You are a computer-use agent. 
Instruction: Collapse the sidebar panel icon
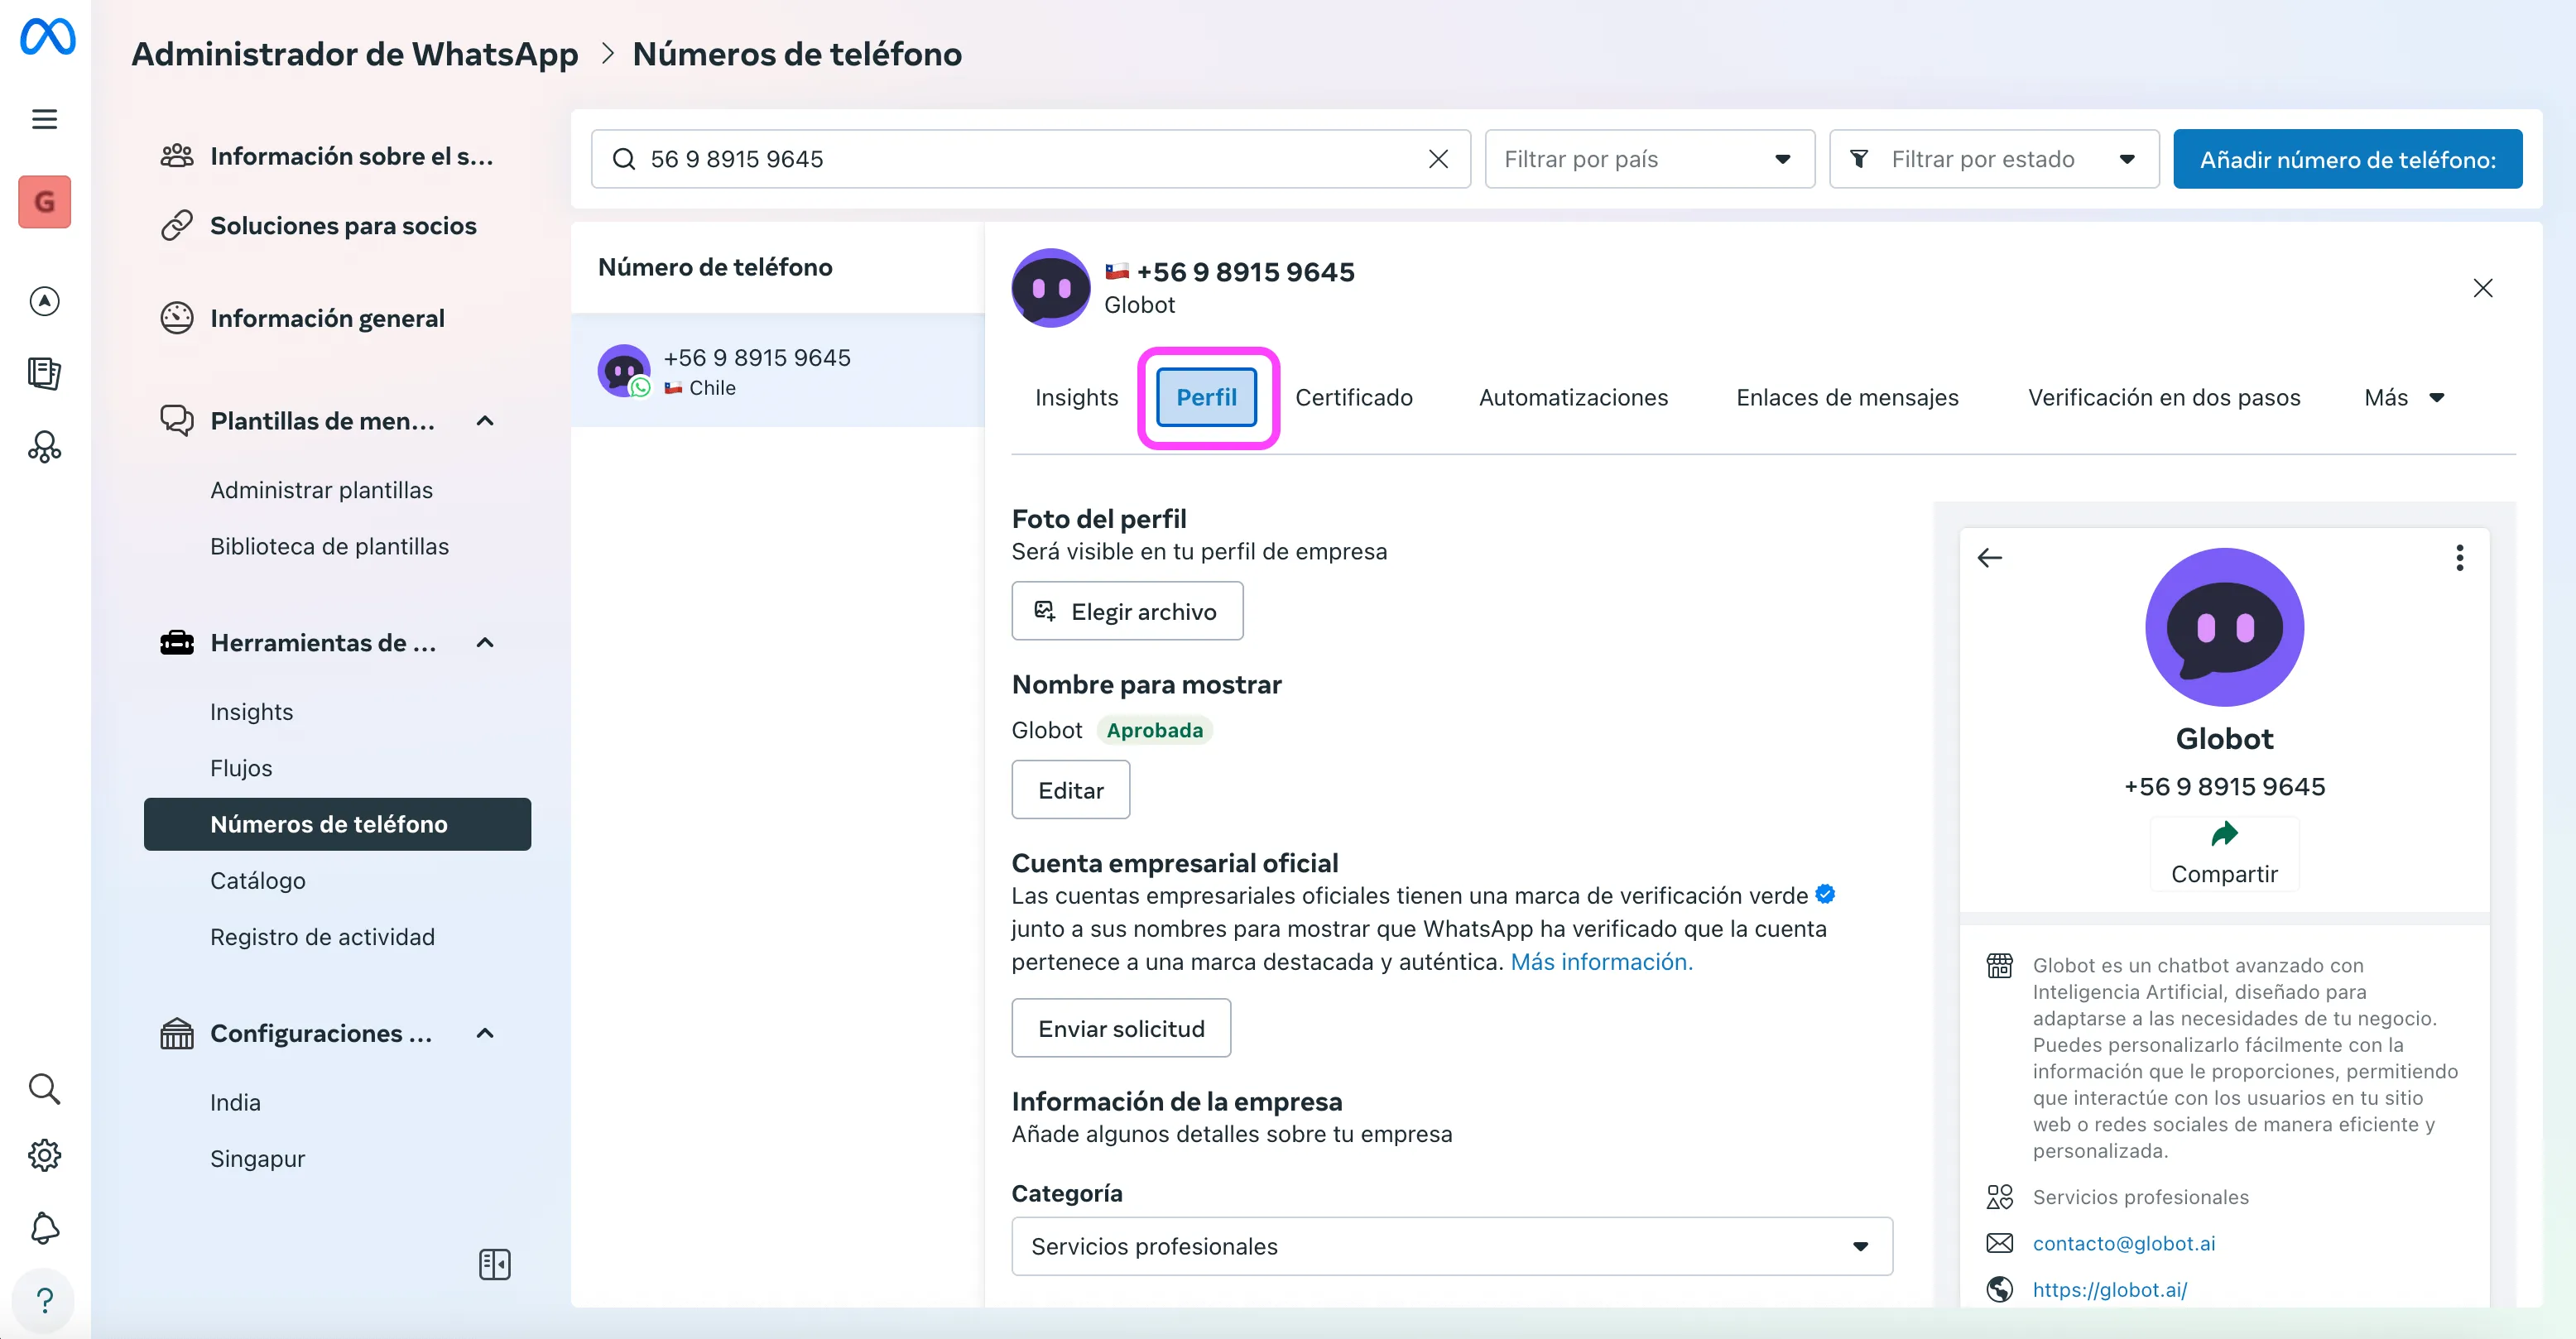tap(494, 1264)
